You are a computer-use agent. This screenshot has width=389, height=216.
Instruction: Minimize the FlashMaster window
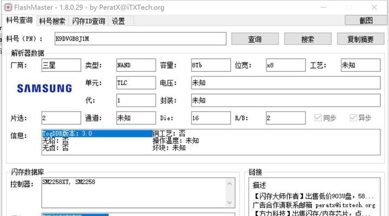[324, 8]
